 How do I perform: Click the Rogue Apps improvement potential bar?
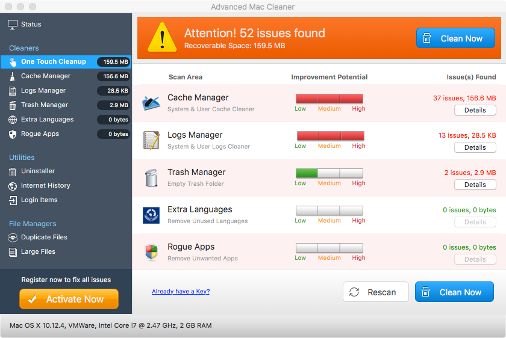330,248
